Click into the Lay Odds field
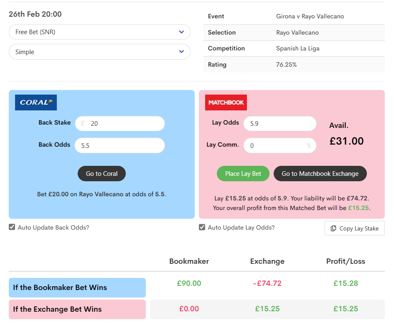Viewport: 394px width, 325px height. point(280,124)
